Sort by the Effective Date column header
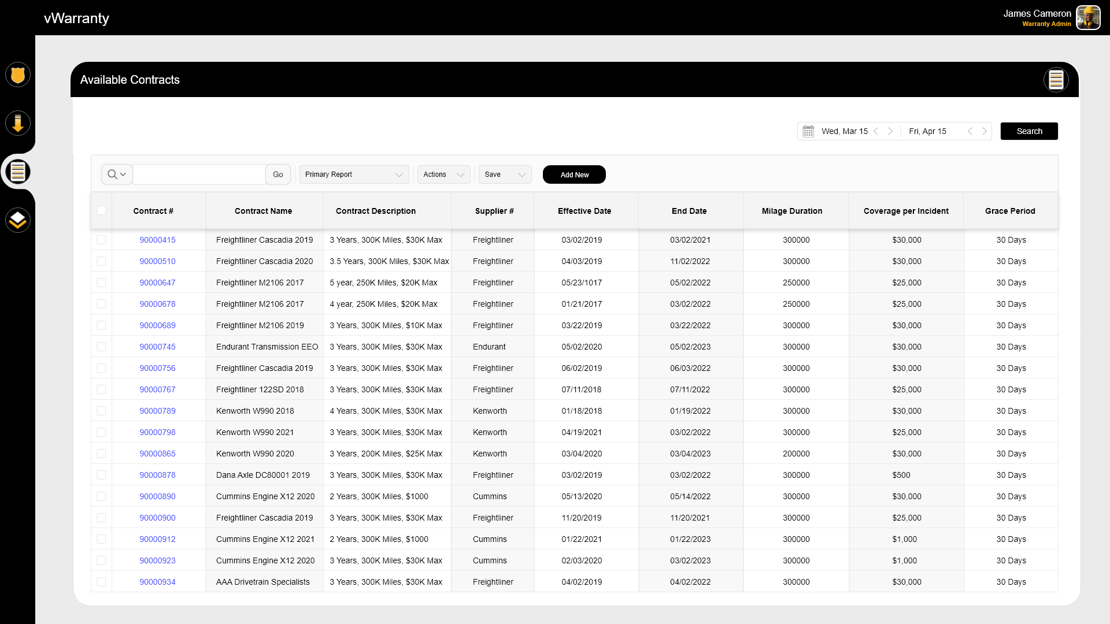Viewport: 1110px width, 624px height. click(584, 211)
